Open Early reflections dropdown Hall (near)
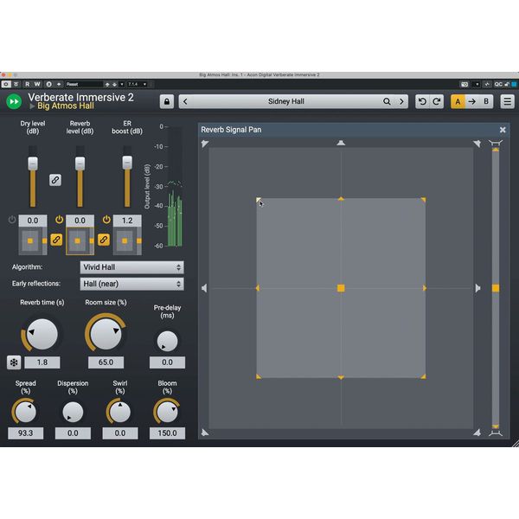Screen dimensions: 519x519 pos(131,284)
